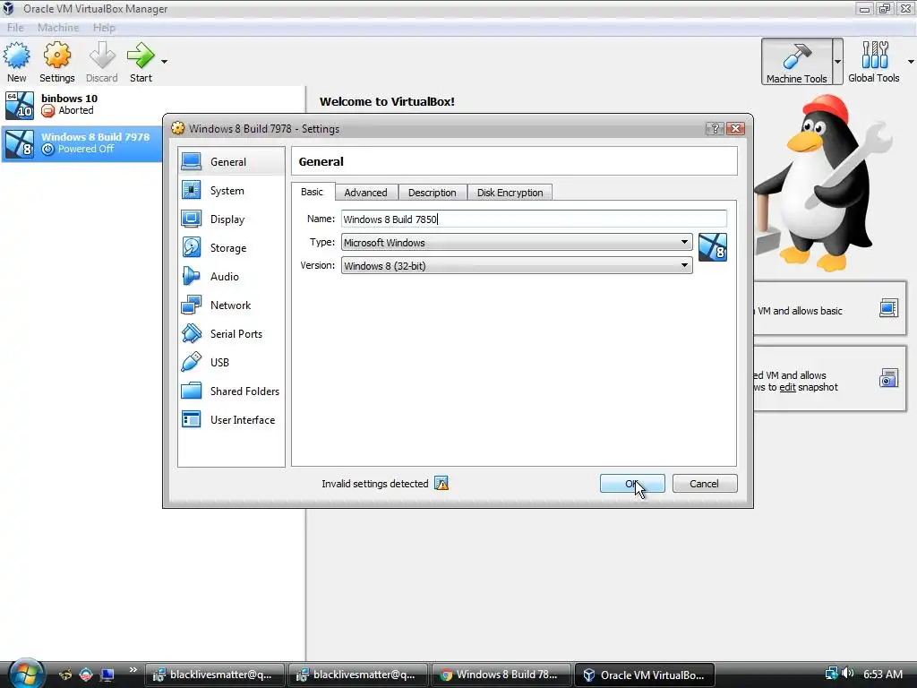
Task: Open Shared Folders settings category
Action: coord(231,391)
